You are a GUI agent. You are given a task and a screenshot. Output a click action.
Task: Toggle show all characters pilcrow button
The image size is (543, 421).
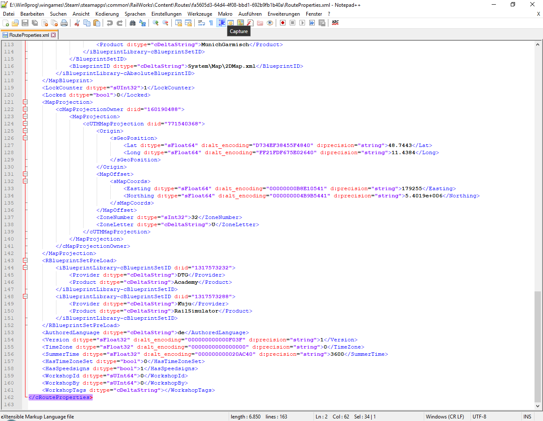(x=211, y=23)
